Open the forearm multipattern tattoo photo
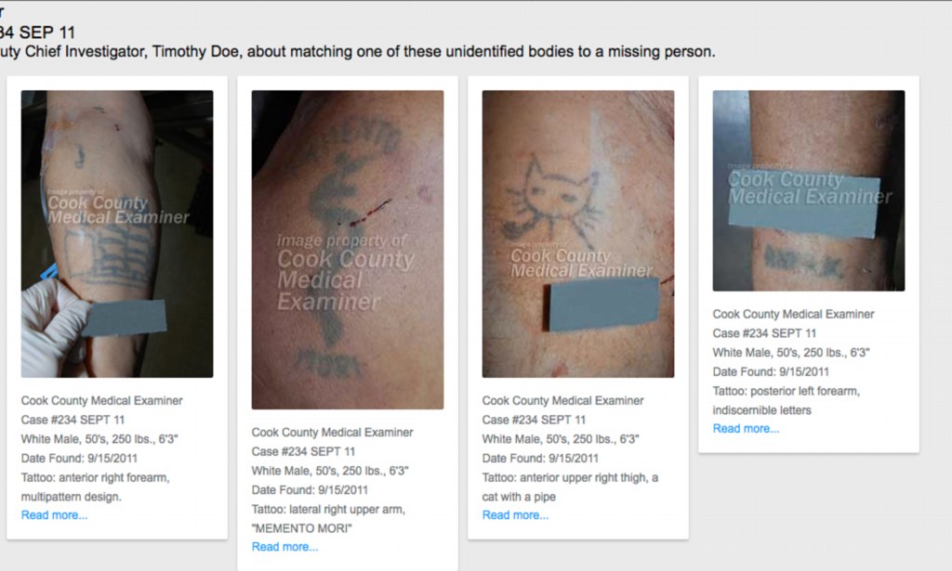The image size is (952, 571). tap(117, 234)
